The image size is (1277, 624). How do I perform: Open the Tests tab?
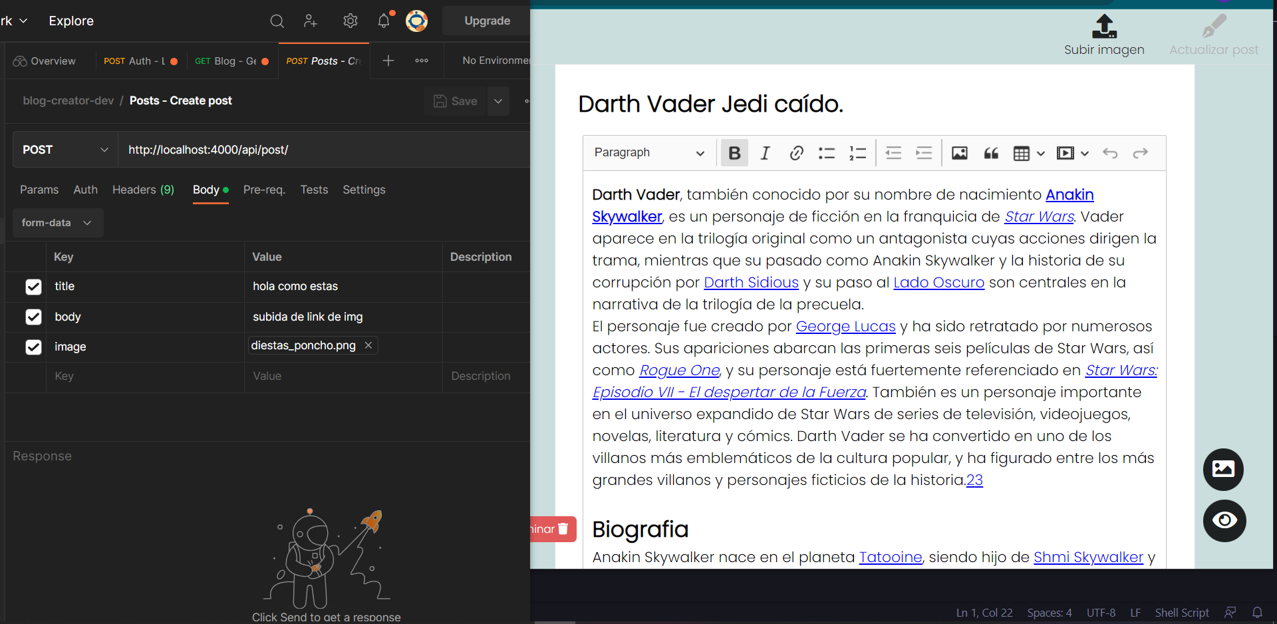point(314,190)
